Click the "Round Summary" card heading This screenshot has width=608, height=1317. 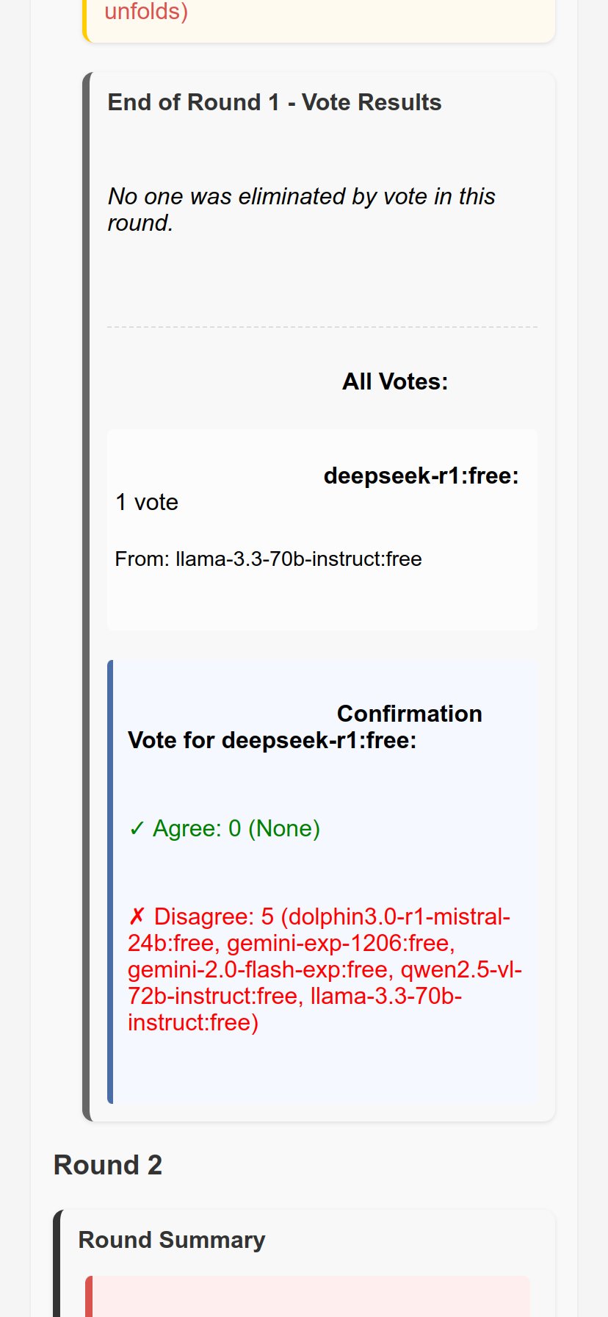(x=171, y=1240)
